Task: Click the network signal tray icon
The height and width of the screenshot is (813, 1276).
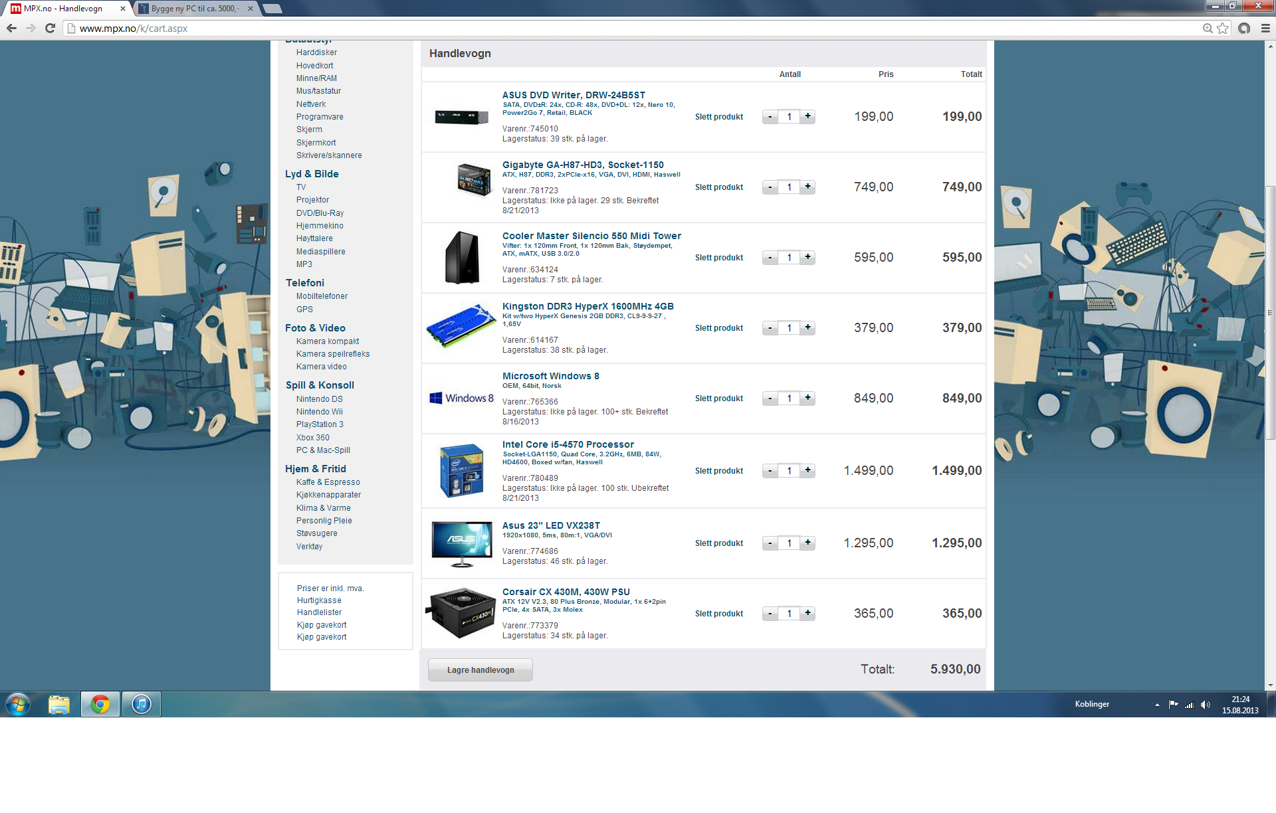Action: [1190, 705]
